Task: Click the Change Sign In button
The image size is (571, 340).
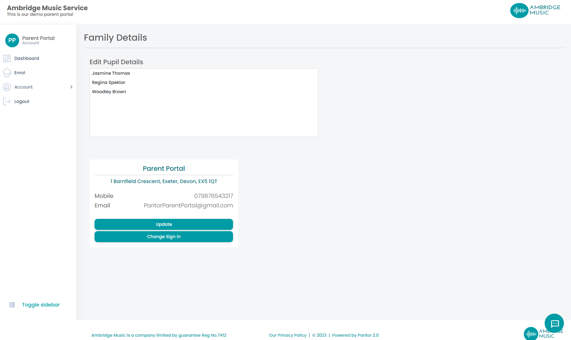Action: pyautogui.click(x=164, y=237)
